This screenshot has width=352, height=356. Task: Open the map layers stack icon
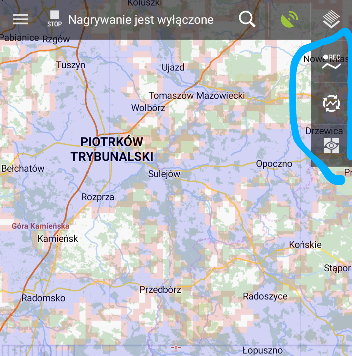pyautogui.click(x=331, y=20)
